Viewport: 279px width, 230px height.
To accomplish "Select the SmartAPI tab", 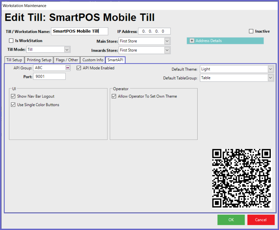I will coord(115,60).
